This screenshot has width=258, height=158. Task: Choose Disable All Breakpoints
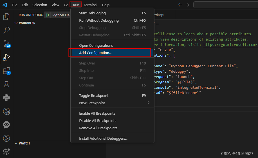click(112, 121)
